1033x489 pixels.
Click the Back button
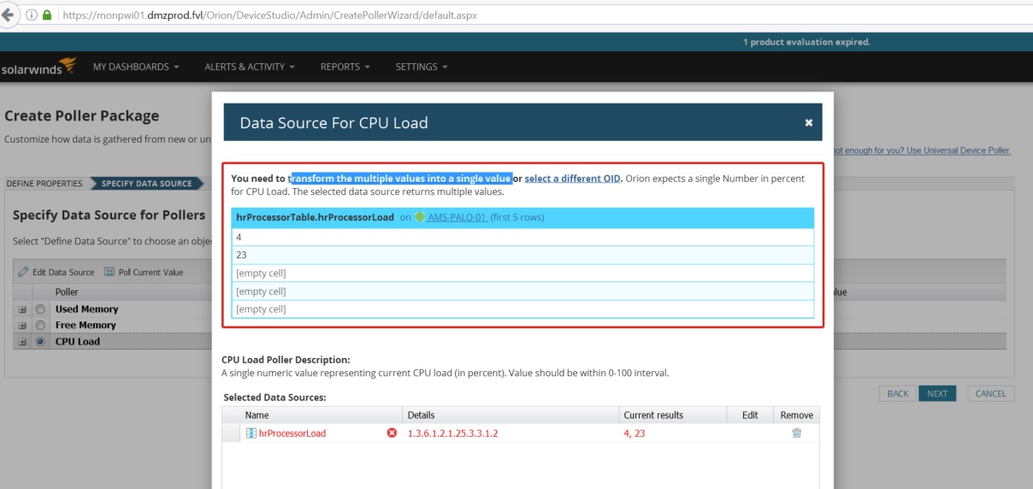pyautogui.click(x=897, y=394)
